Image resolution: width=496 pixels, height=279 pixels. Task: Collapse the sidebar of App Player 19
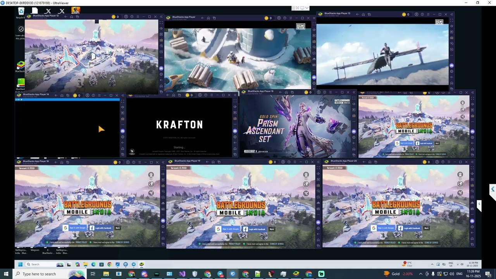318,162
